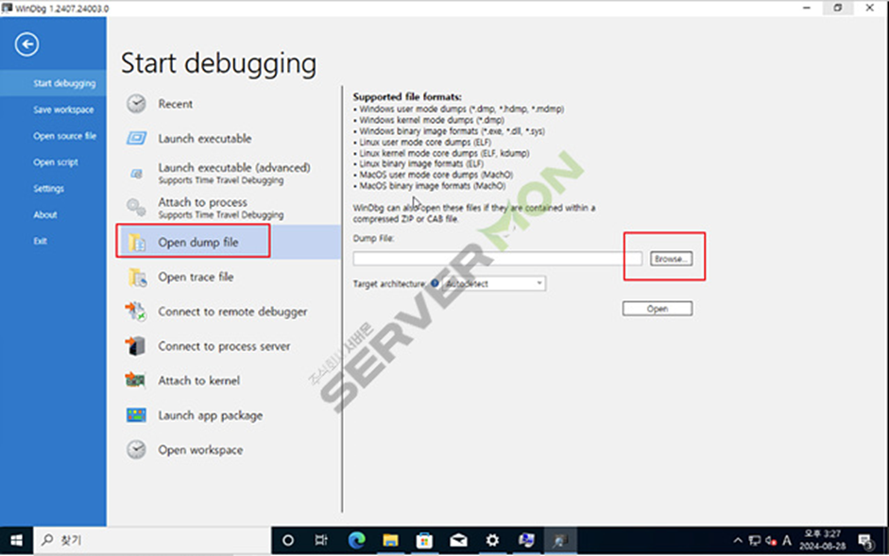Click the Target architecture info icon
This screenshot has width=889, height=556.
pos(435,283)
